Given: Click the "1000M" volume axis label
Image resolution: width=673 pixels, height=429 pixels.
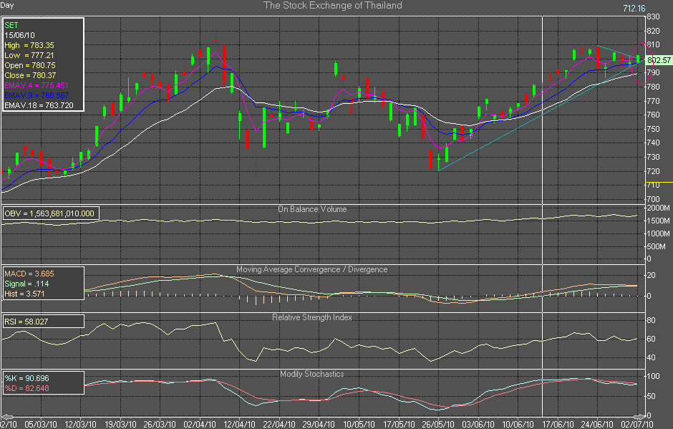Looking at the screenshot, I should (659, 233).
